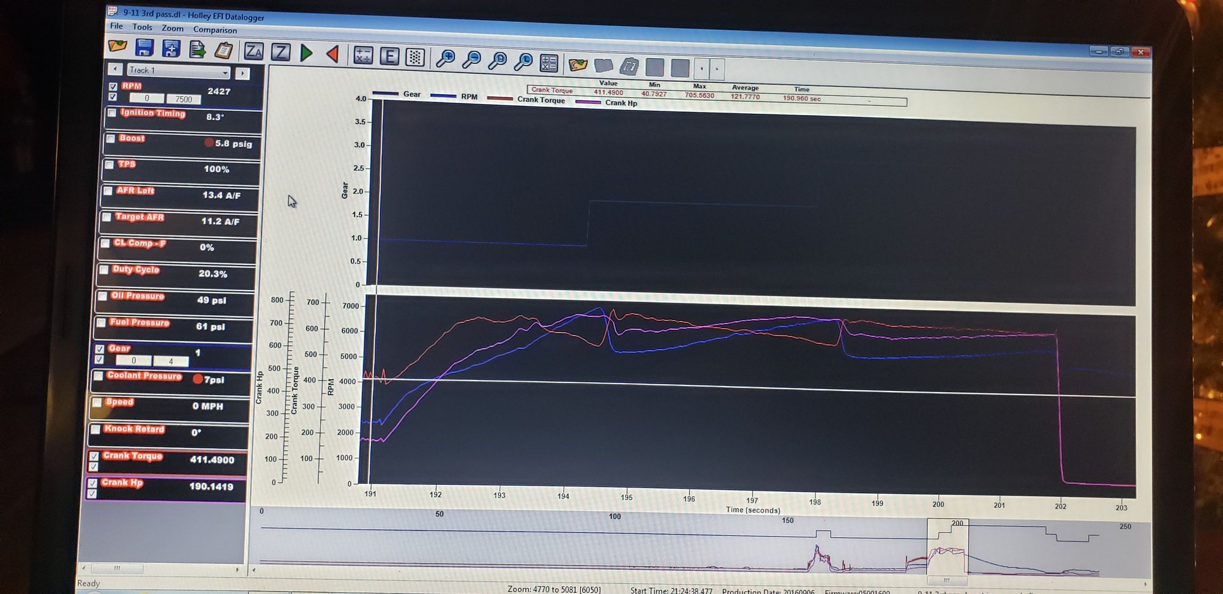Uncheck the Crank Torque channel checkbox
Screen dimensions: 1223x594
[94, 456]
